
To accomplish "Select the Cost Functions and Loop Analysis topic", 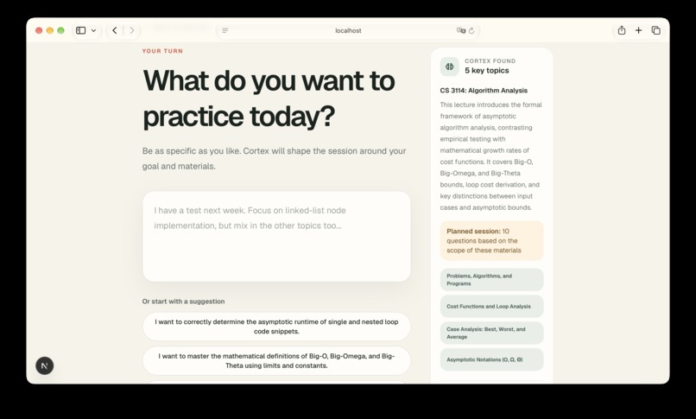I will [492, 307].
